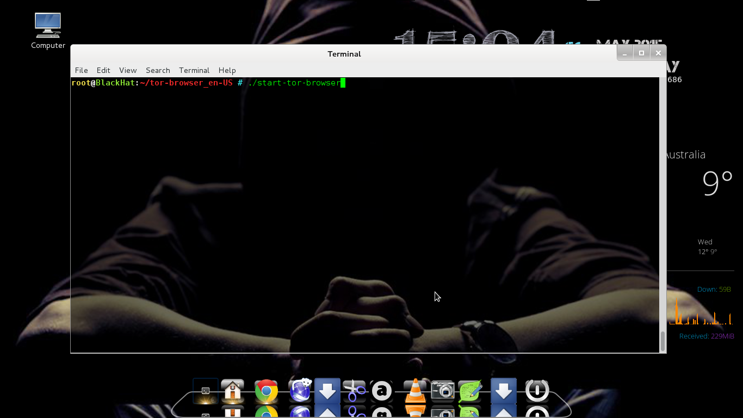Screen dimensions: 743x418
Task: Click the 9° temperature widget reading
Action: (717, 183)
